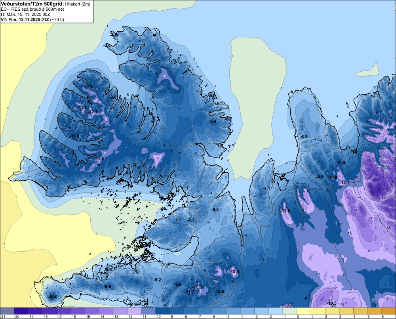Click the -10.6 value below -12.4
The height and width of the screenshot is (319, 396).
click(x=219, y=292)
